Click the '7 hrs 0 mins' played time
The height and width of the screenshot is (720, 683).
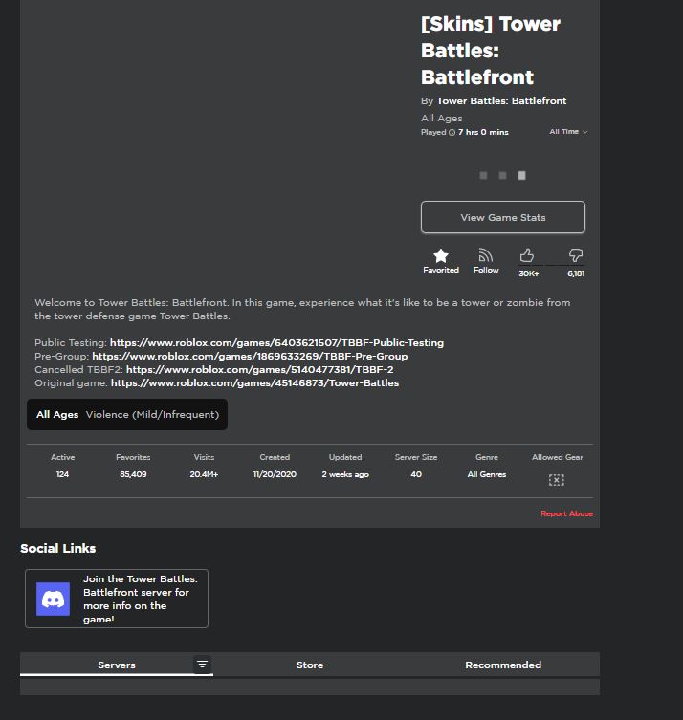click(483, 132)
